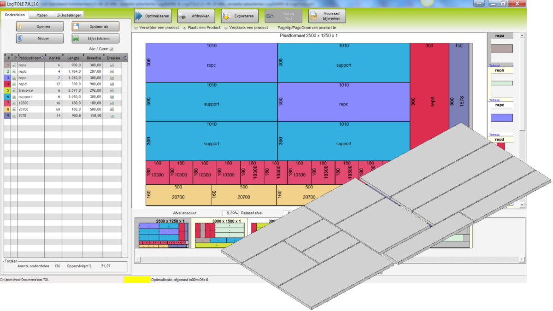This screenshot has height=311, width=553.
Task: Click the Lijst inlezen Excel icon
Action: pyautogui.click(x=76, y=38)
